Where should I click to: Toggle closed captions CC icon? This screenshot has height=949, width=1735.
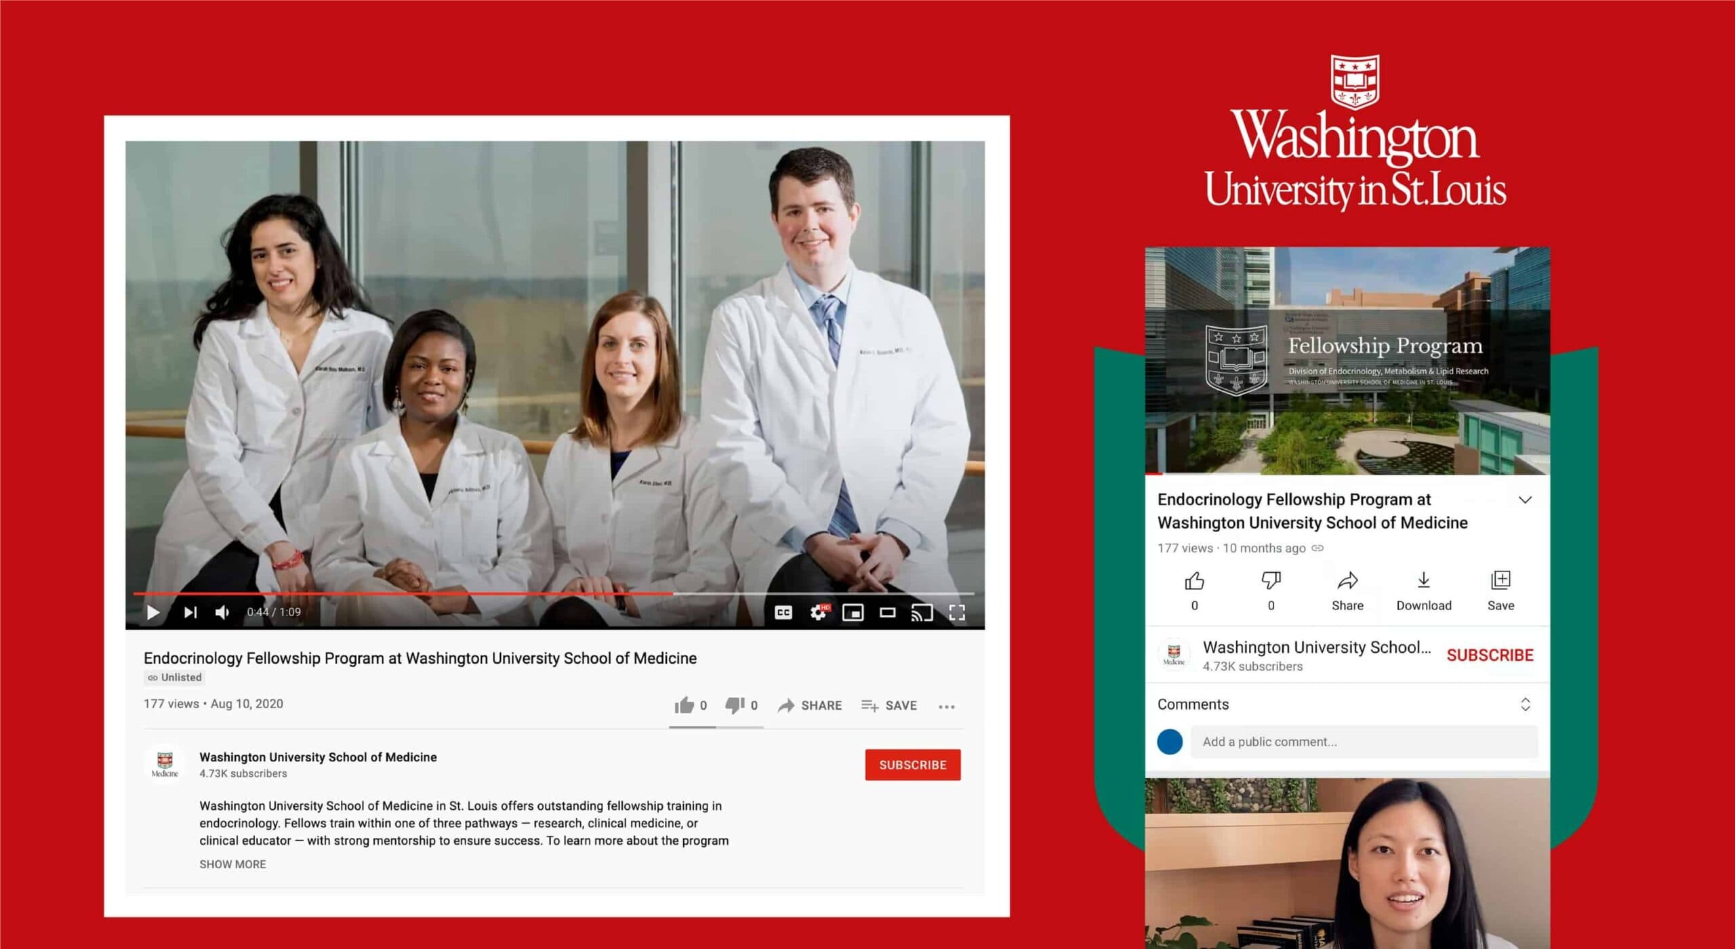pyautogui.click(x=783, y=613)
